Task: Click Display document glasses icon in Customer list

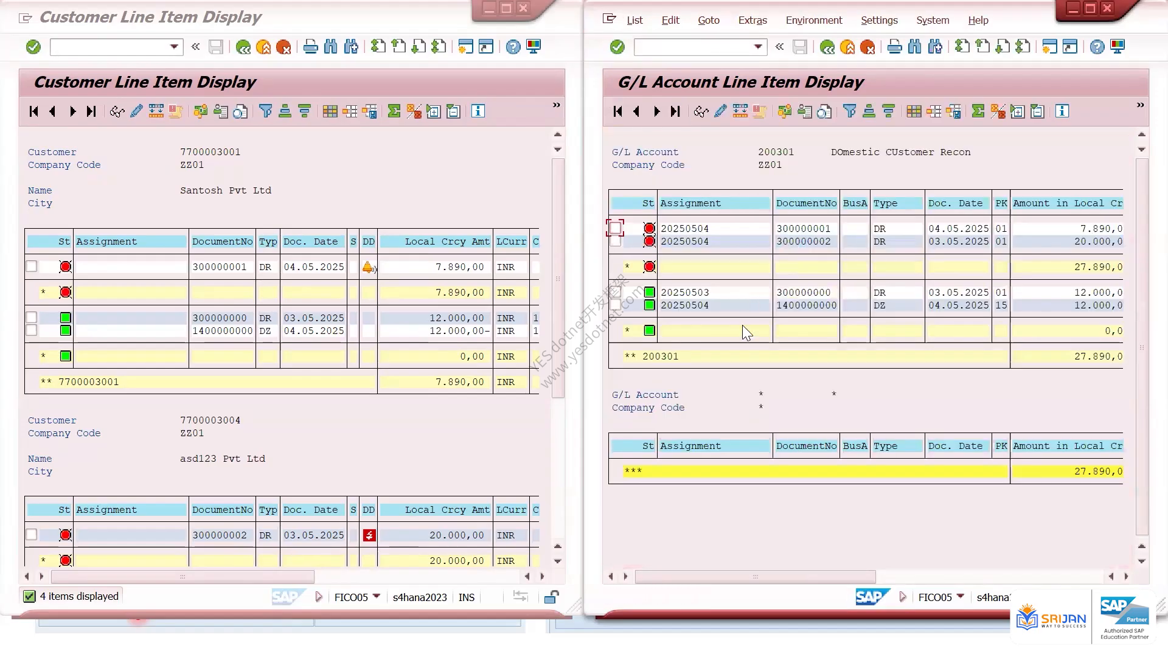Action: (117, 111)
